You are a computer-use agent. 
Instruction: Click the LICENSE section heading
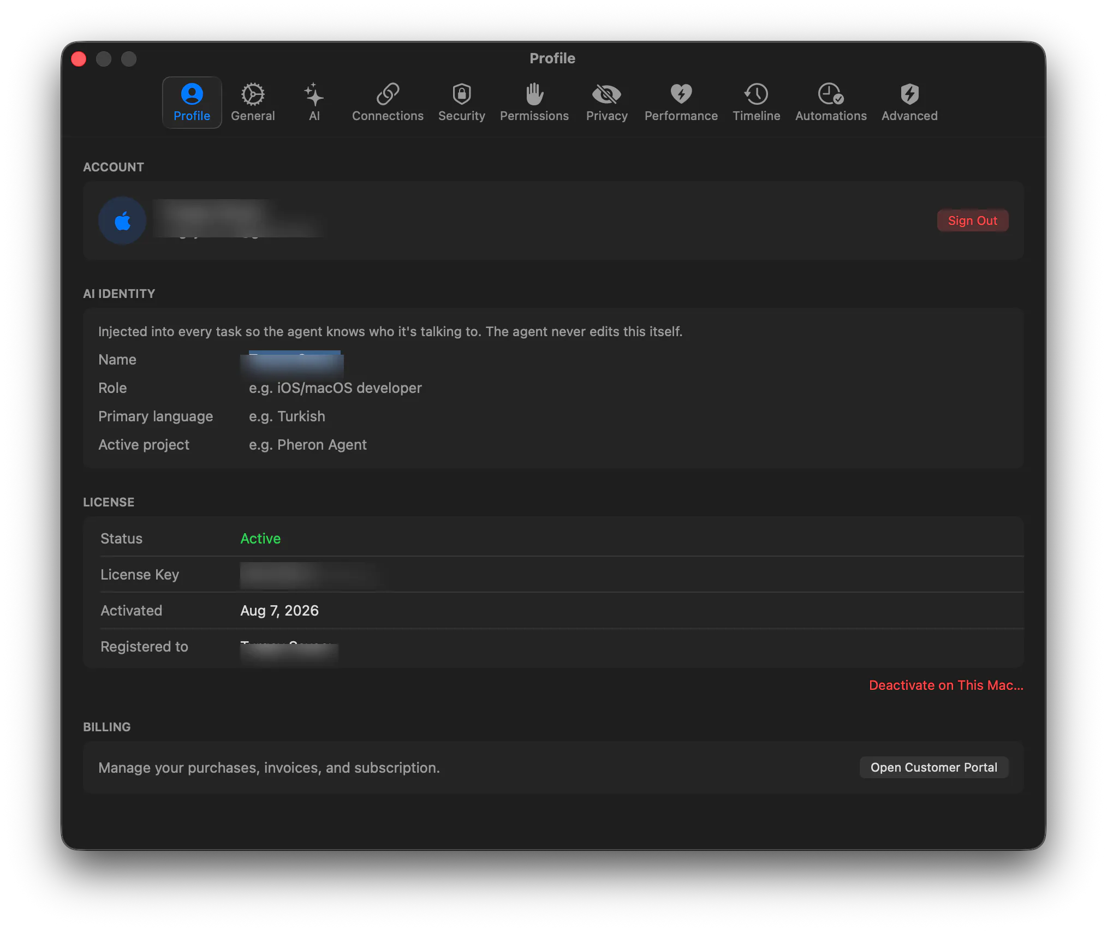pos(109,502)
